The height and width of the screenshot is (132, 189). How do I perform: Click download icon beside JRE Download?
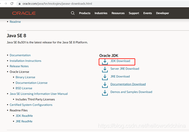click(x=105, y=77)
